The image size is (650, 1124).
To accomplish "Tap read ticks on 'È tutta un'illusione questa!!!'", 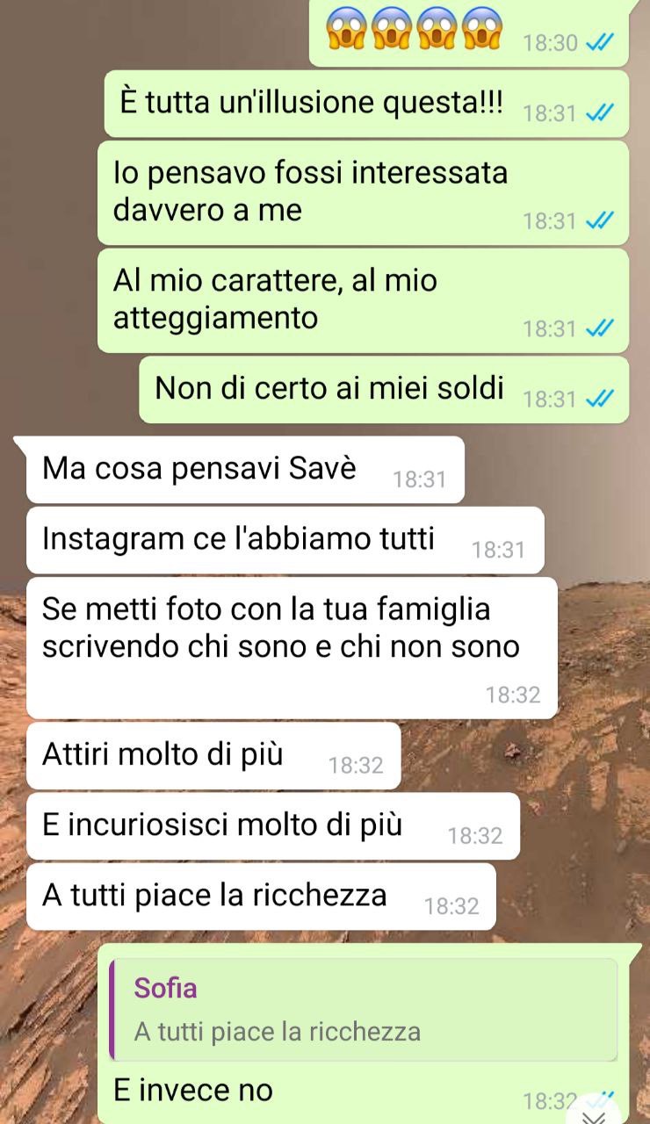I will 601,113.
